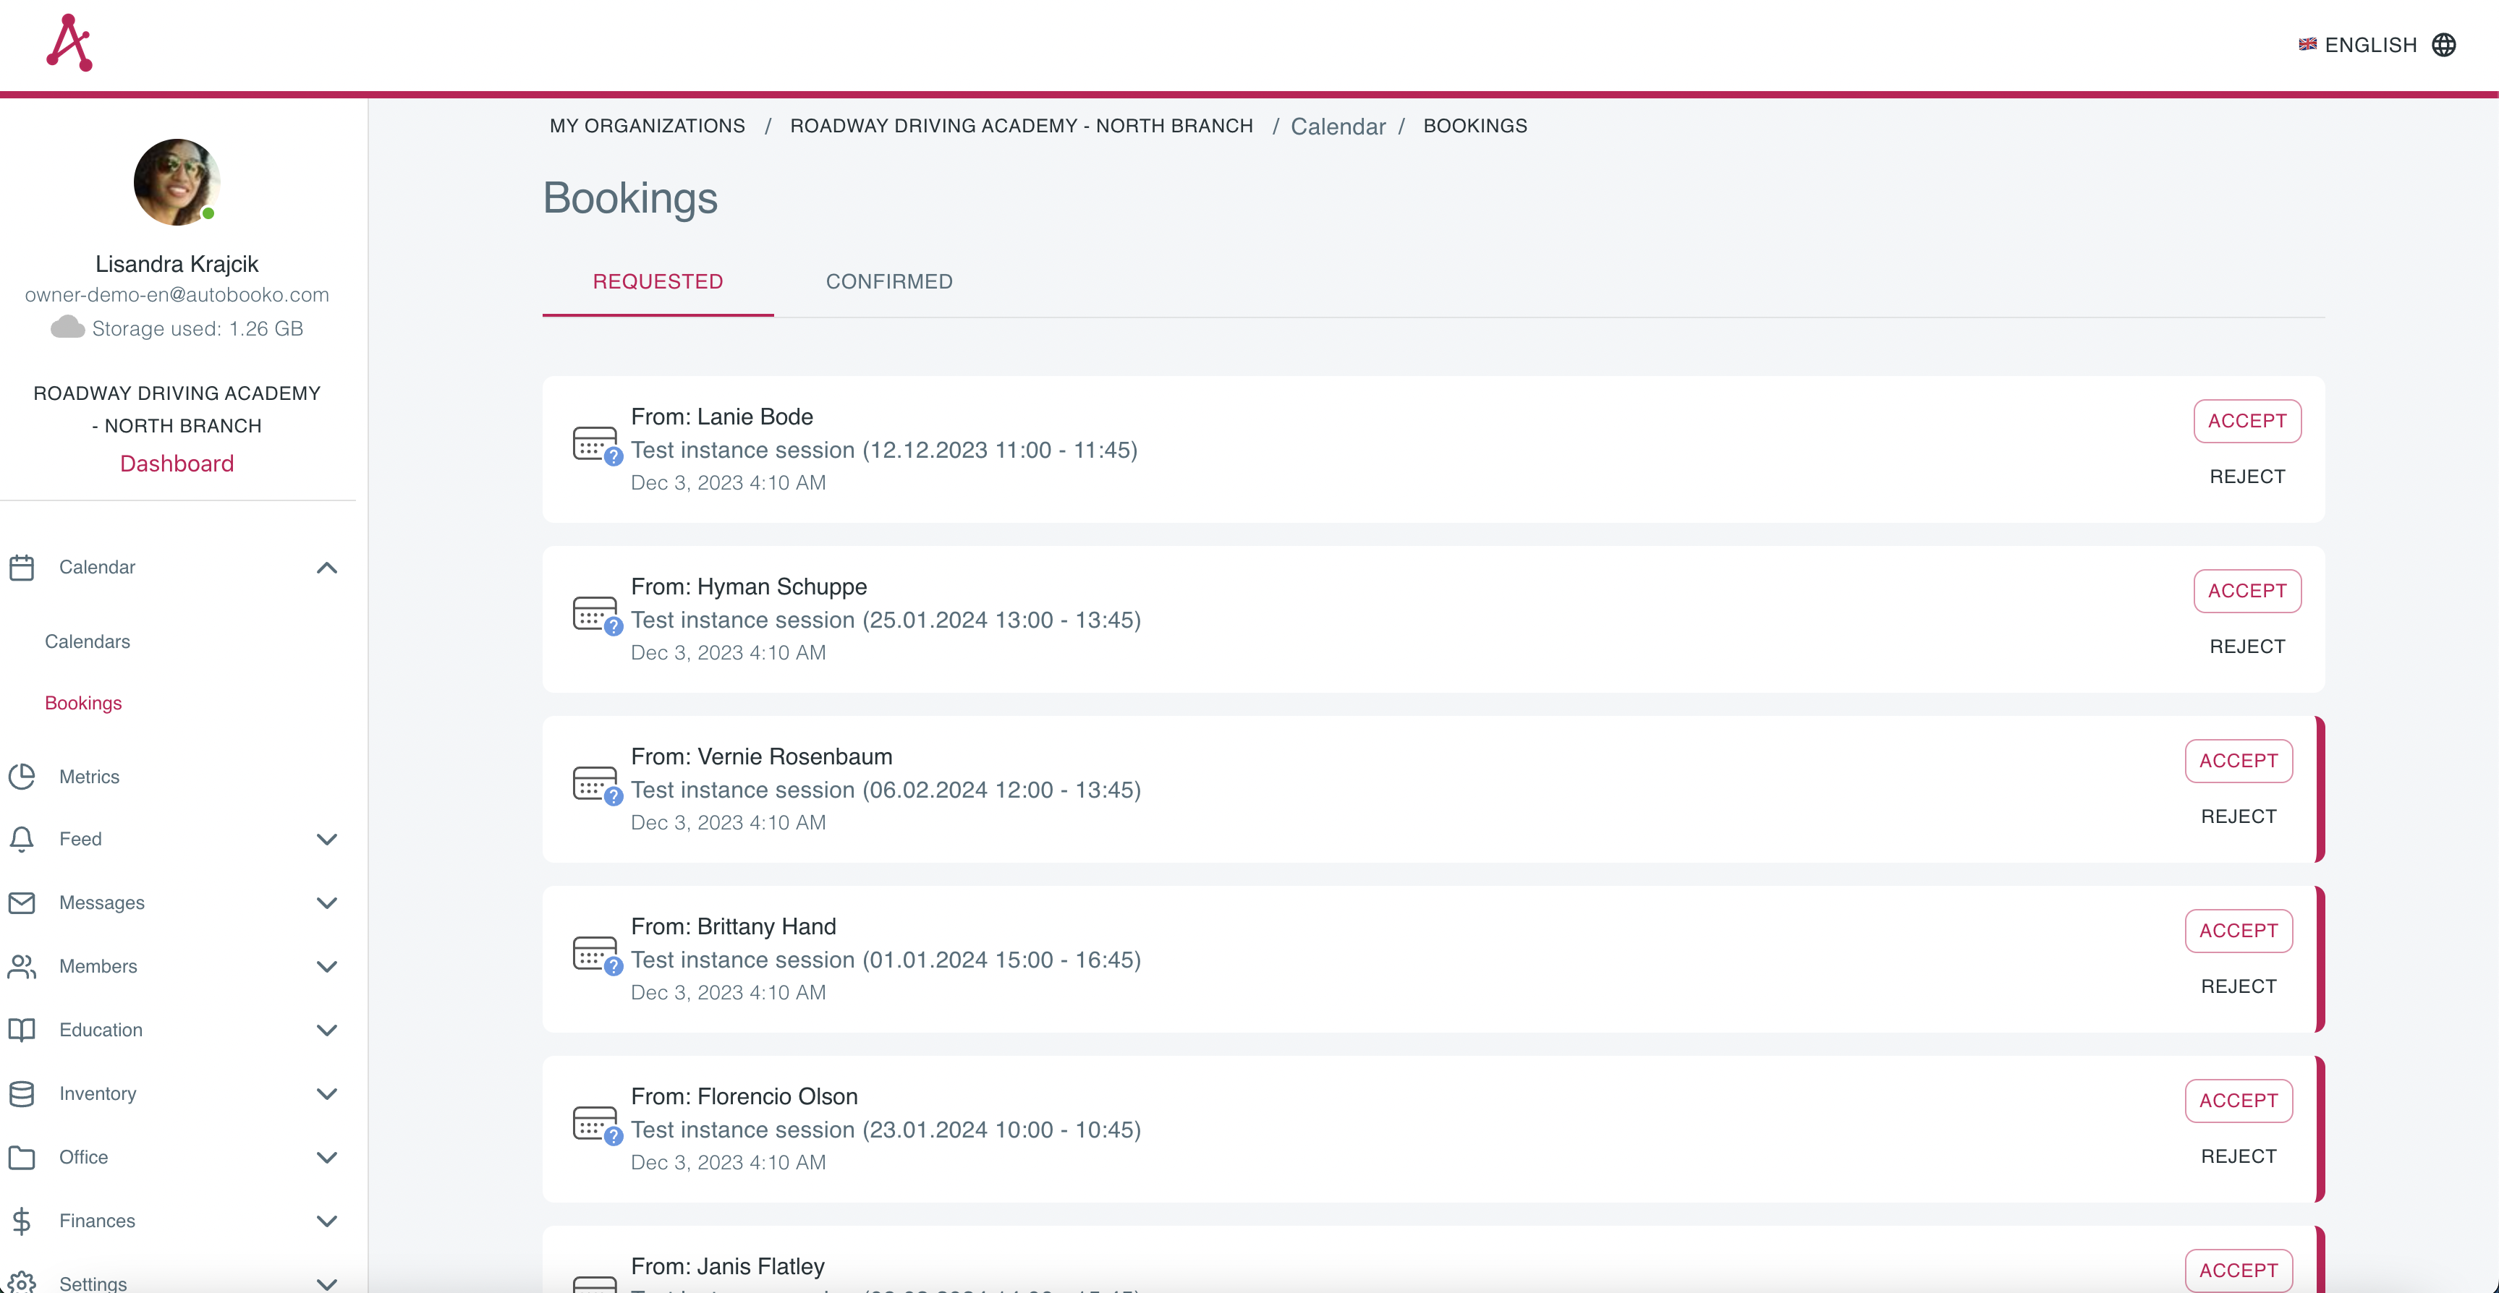Switch to the Confirmed tab
The height and width of the screenshot is (1293, 2499).
pos(888,281)
